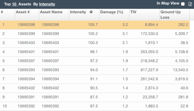Click TIV value 1,883.5
The height and width of the screenshot is (111, 194).
(152, 106)
